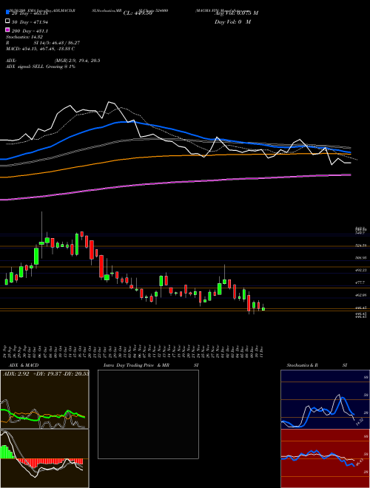Select the '200 Day - 481.1' label

(30, 31)
